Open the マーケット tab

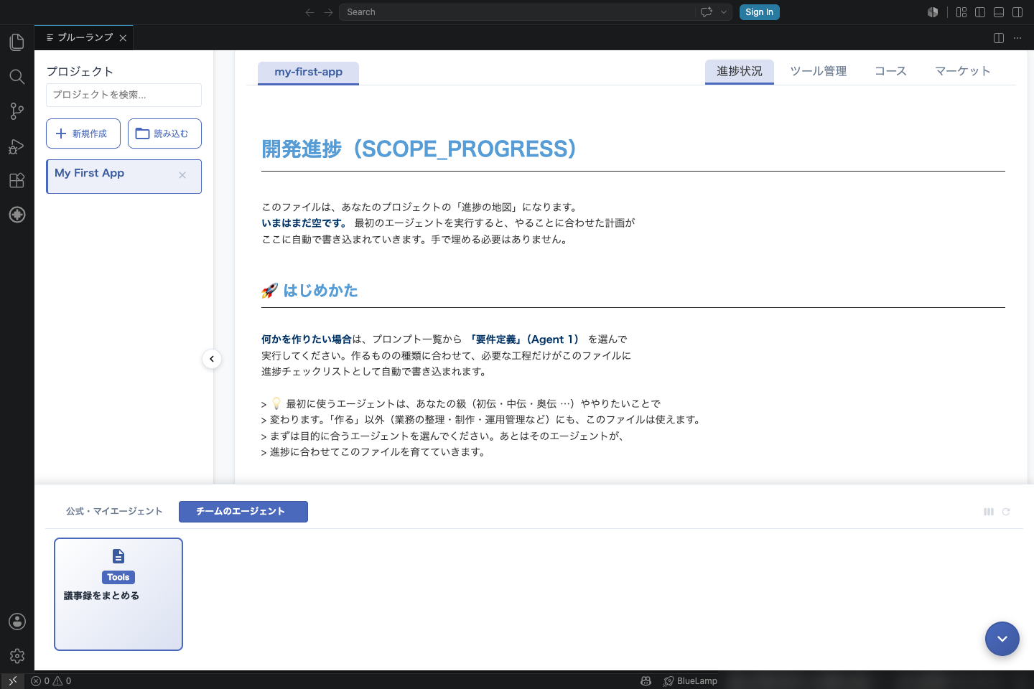(963, 72)
